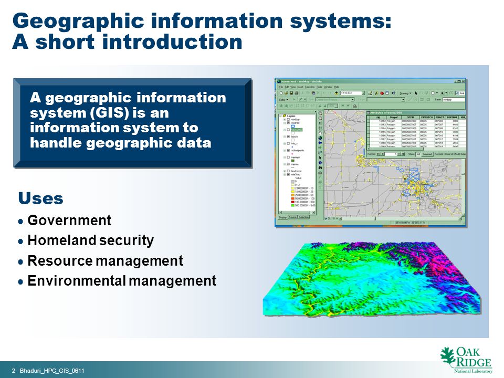
Task: Collapse the nite3sec layer tree node
Action: pos(285,174)
